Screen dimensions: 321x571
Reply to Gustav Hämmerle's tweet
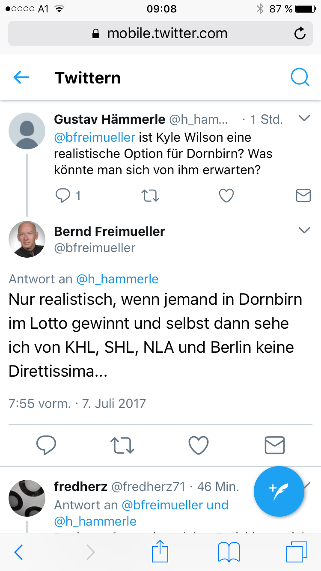(x=63, y=196)
